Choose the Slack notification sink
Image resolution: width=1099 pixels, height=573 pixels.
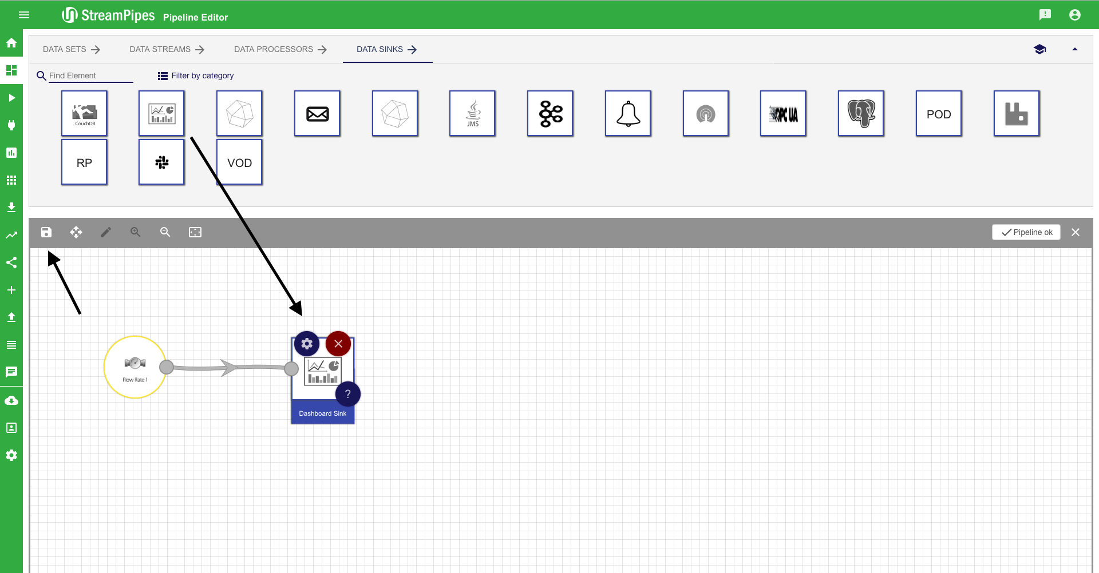pyautogui.click(x=161, y=162)
